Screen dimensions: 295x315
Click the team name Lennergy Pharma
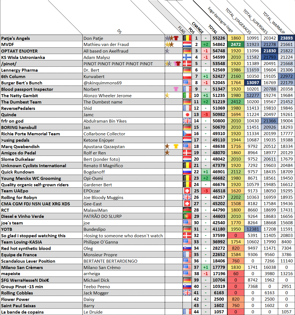tap(19, 70)
